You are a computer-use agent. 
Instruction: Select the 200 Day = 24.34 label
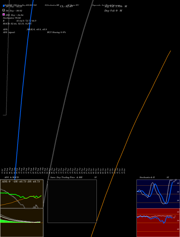tap(14, 15)
